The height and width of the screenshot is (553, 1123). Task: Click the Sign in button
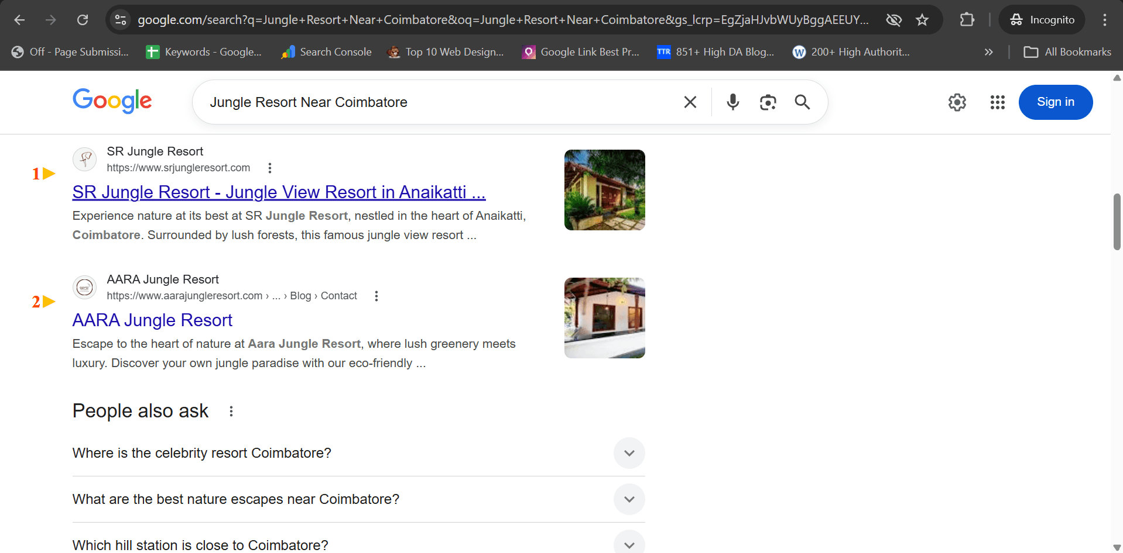[1056, 102]
